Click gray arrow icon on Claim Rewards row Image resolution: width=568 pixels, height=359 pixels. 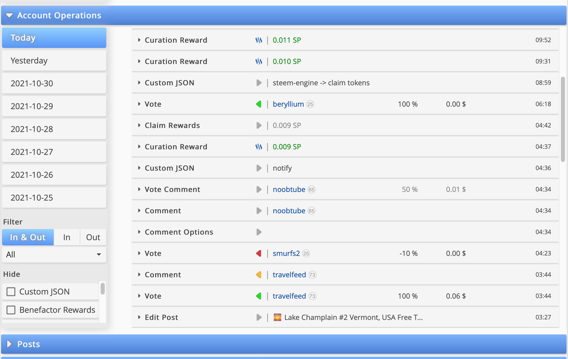pos(259,125)
